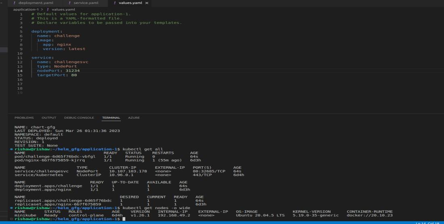Screen dimensions: 444x224
Task: Select the TERMINAL panel tab
Action: click(x=111, y=118)
